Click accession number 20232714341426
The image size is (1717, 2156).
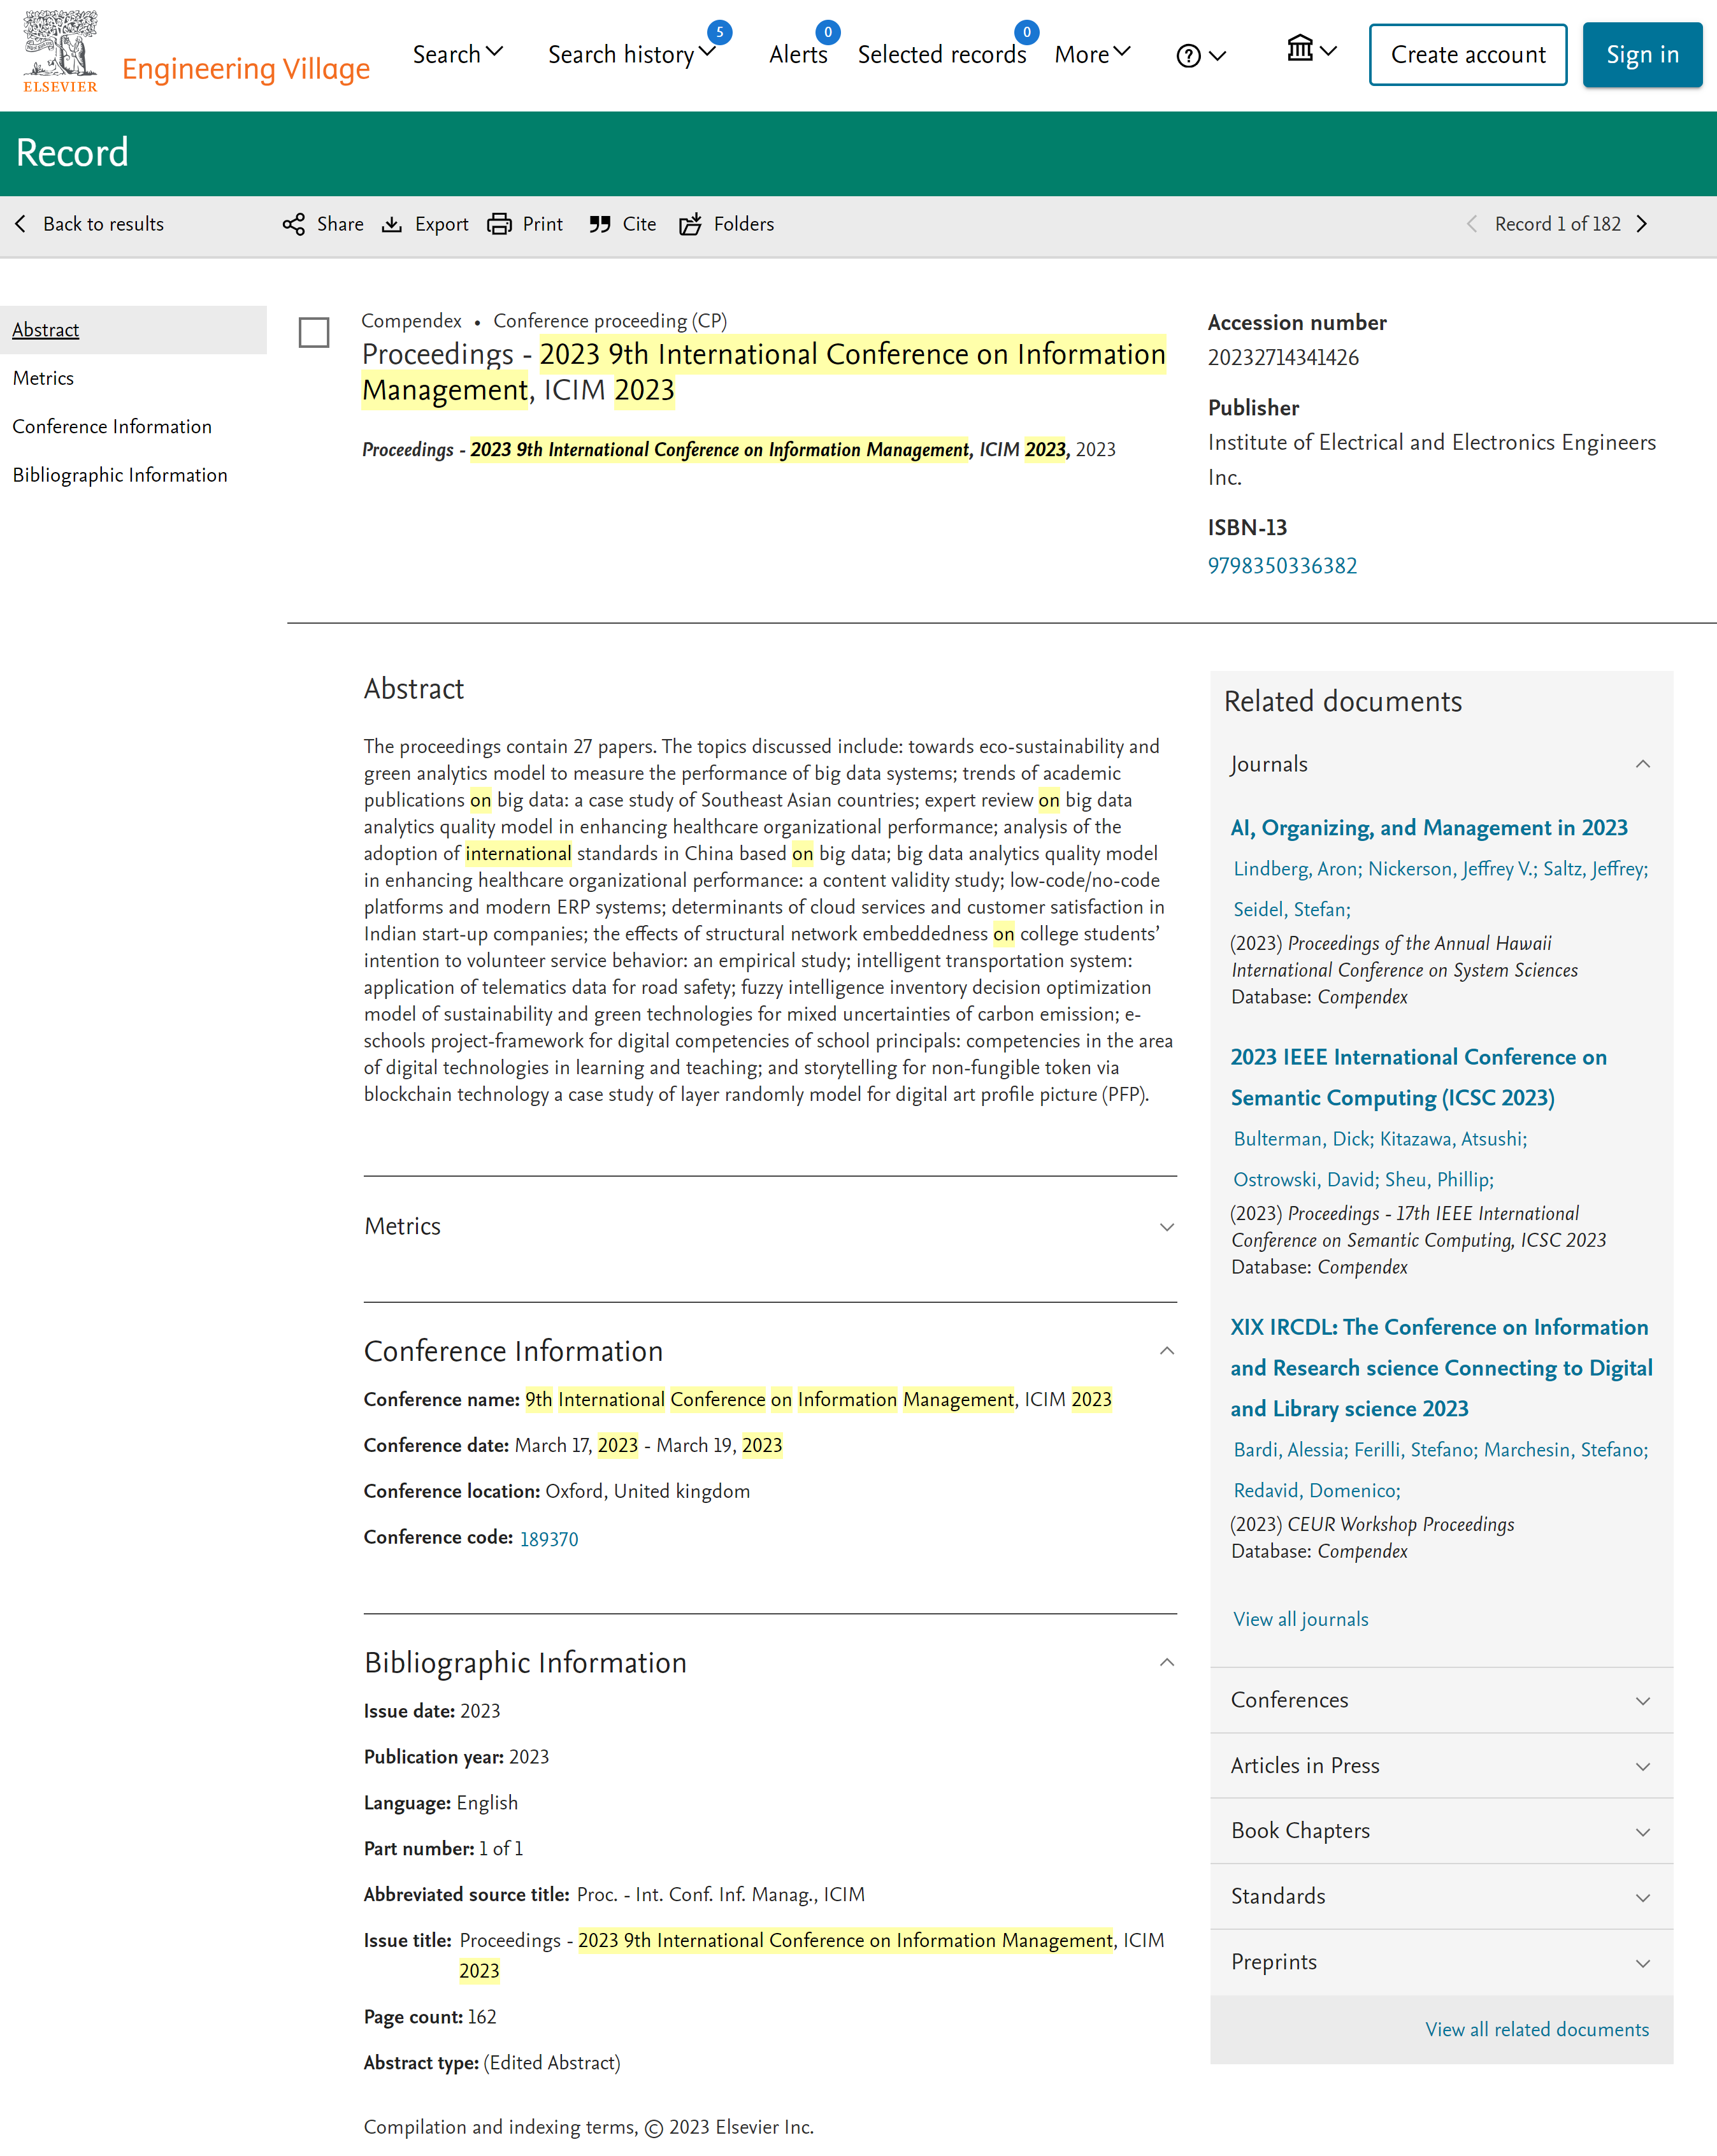pos(1283,358)
